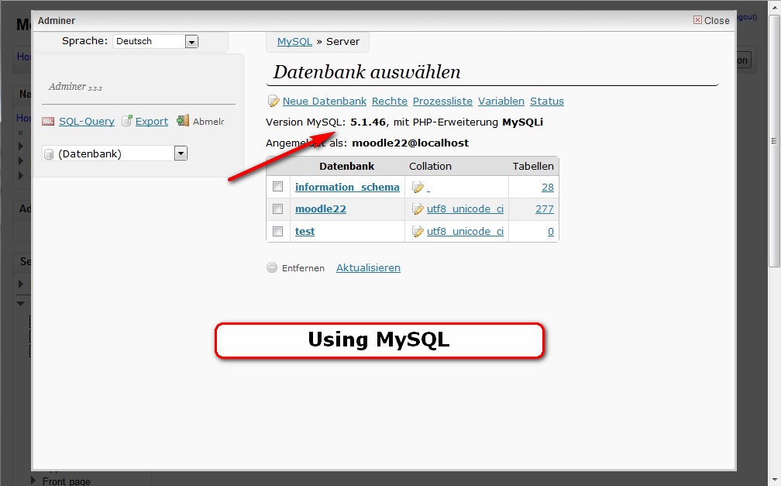Open the Prozessliste link
The image size is (781, 486).
pyautogui.click(x=442, y=102)
